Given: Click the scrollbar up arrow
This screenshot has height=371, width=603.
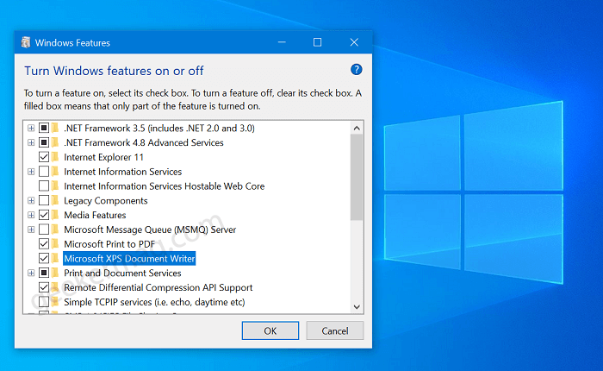Looking at the screenshot, I should 357,128.
